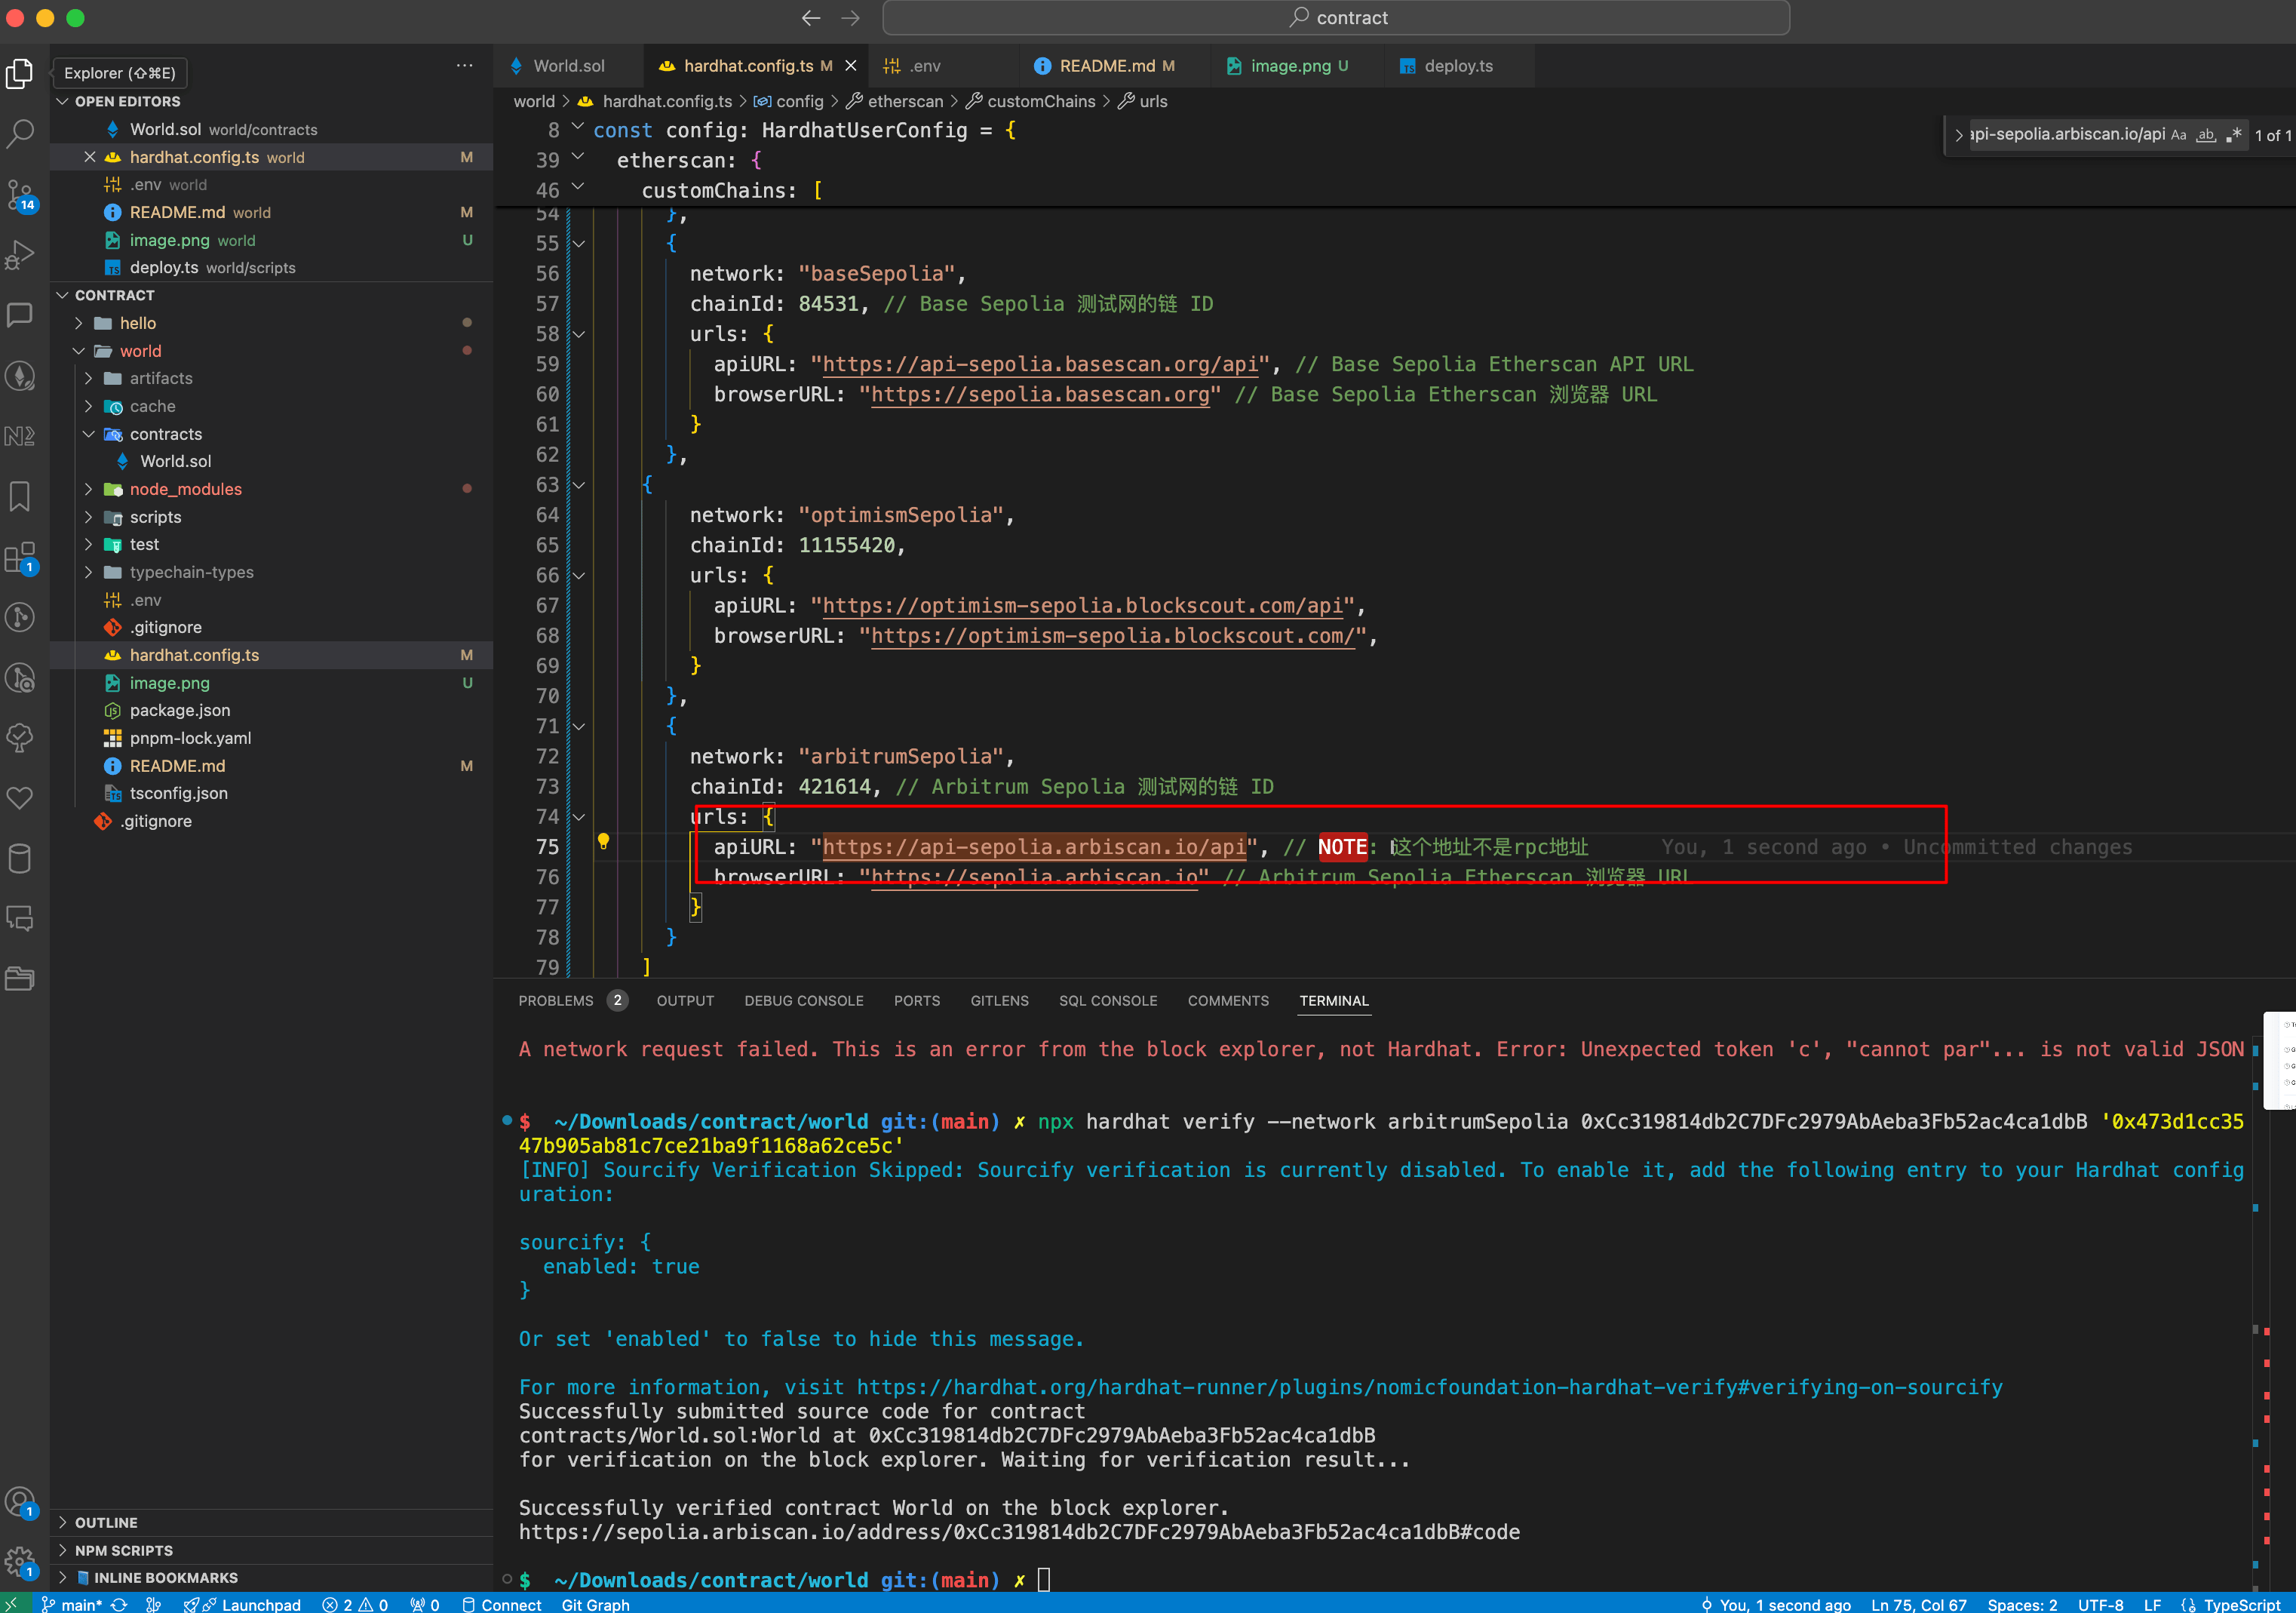
Task: Open the Bookmarks view in the activity bar
Action: [20, 496]
